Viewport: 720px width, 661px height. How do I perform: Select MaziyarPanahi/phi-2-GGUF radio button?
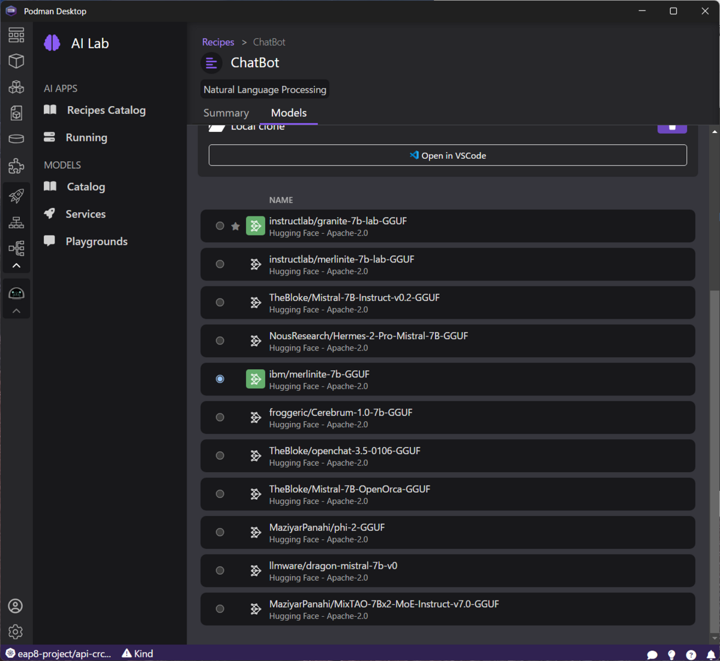(x=220, y=532)
